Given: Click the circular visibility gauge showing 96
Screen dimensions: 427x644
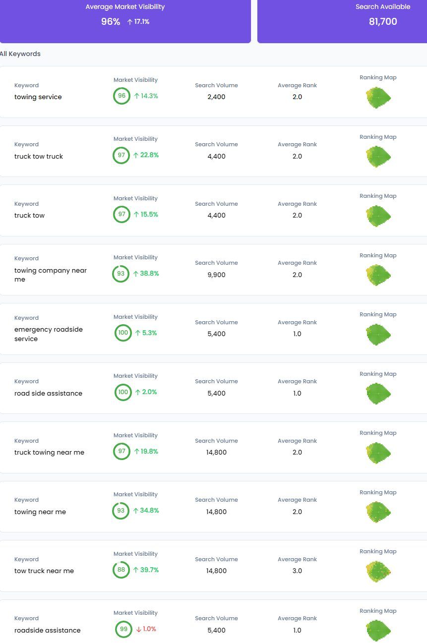Looking at the screenshot, I should [122, 96].
